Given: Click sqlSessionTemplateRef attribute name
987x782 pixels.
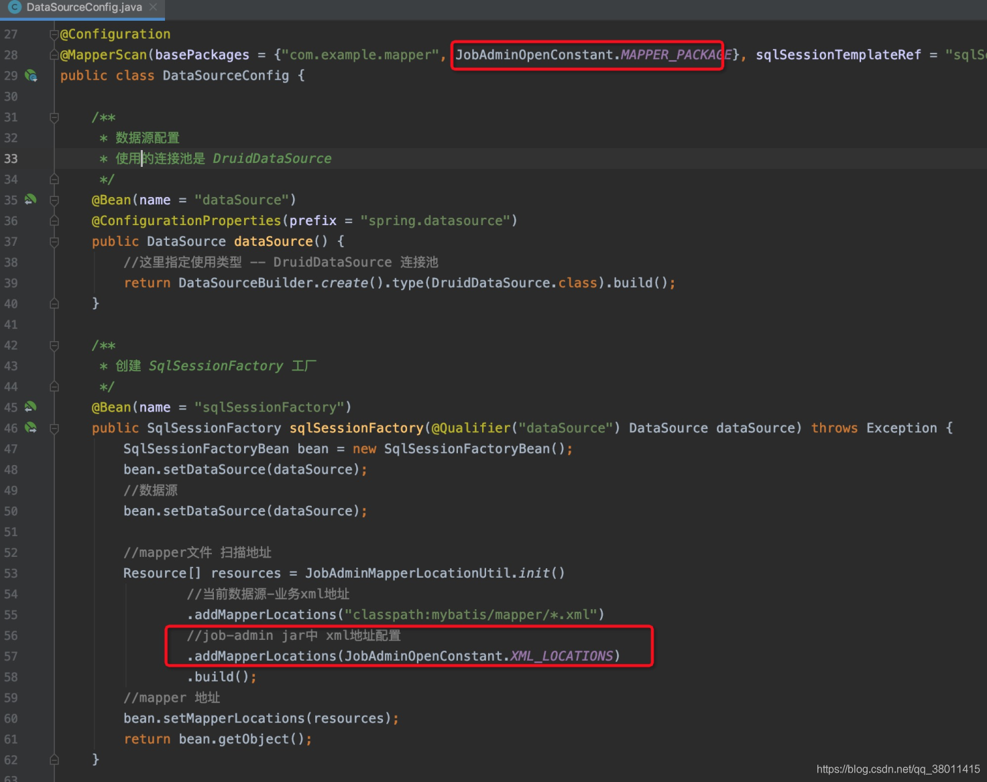Looking at the screenshot, I should [838, 55].
